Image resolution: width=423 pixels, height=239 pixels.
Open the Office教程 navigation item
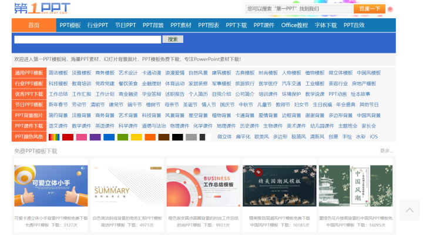coord(294,25)
